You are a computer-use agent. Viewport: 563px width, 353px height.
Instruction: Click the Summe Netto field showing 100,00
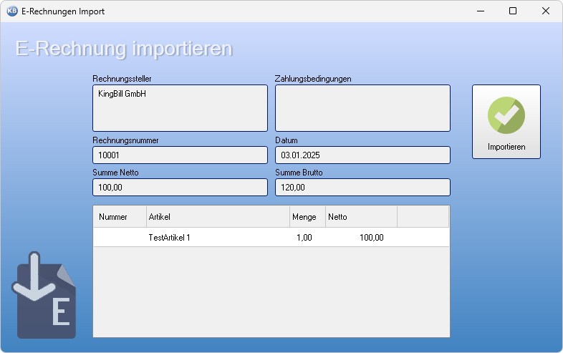180,187
